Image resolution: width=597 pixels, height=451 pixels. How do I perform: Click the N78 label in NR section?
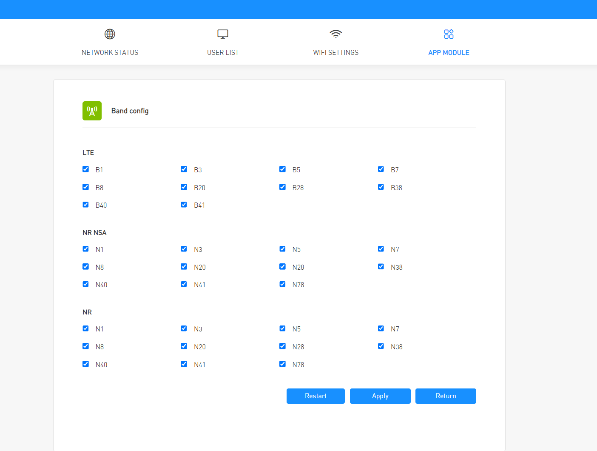[x=298, y=365]
